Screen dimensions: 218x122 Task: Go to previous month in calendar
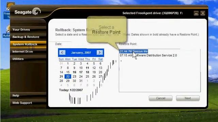(x=62, y=53)
